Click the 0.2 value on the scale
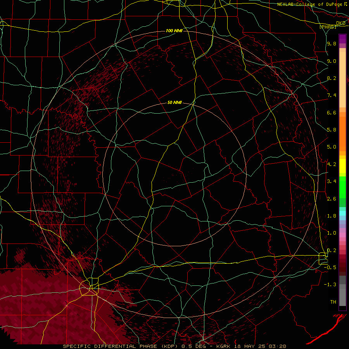349x349 pixels. [x=332, y=251]
